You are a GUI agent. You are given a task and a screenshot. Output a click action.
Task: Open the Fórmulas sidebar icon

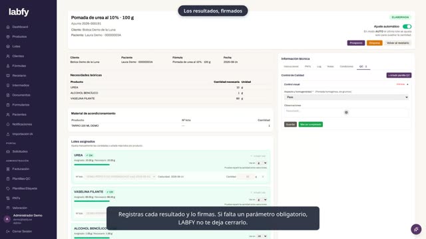coord(8,66)
